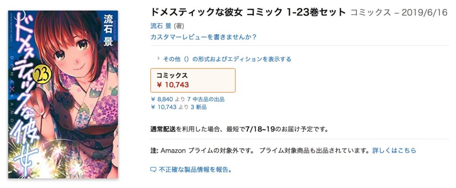Click the yellow volume 23 badge on cover
Image resolution: width=456 pixels, height=188 pixels.
(42, 76)
